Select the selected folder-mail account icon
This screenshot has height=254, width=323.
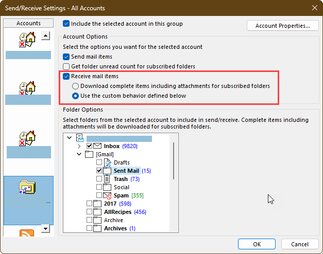pos(27,187)
